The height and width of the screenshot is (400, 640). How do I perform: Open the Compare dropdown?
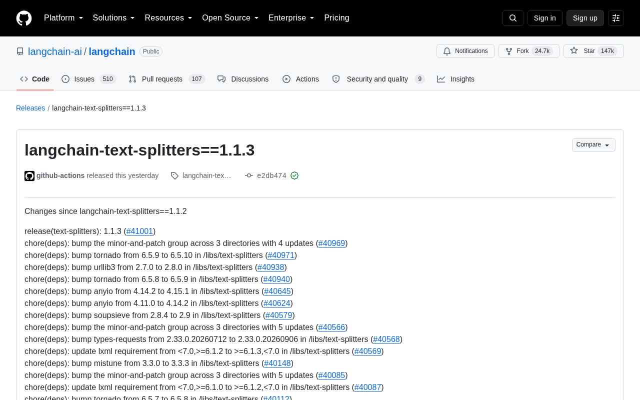point(593,145)
